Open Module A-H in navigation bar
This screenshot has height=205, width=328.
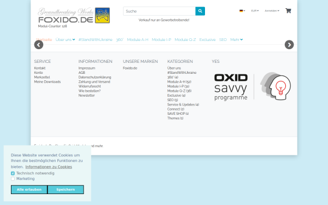(138, 39)
